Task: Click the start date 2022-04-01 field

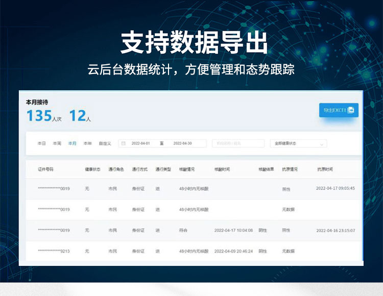Action: (141, 144)
